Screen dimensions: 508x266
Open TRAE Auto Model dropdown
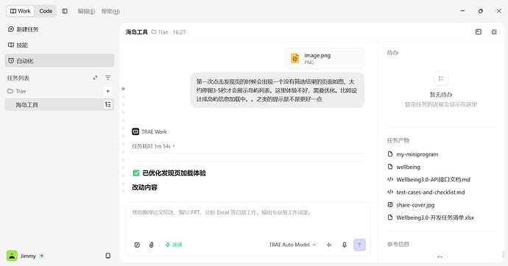point(292,245)
